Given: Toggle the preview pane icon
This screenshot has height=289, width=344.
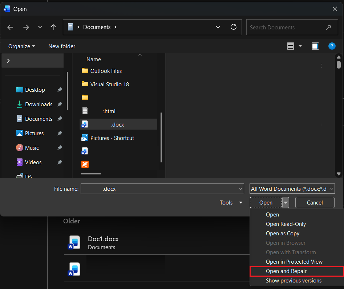Looking at the screenshot, I should click(x=315, y=46).
